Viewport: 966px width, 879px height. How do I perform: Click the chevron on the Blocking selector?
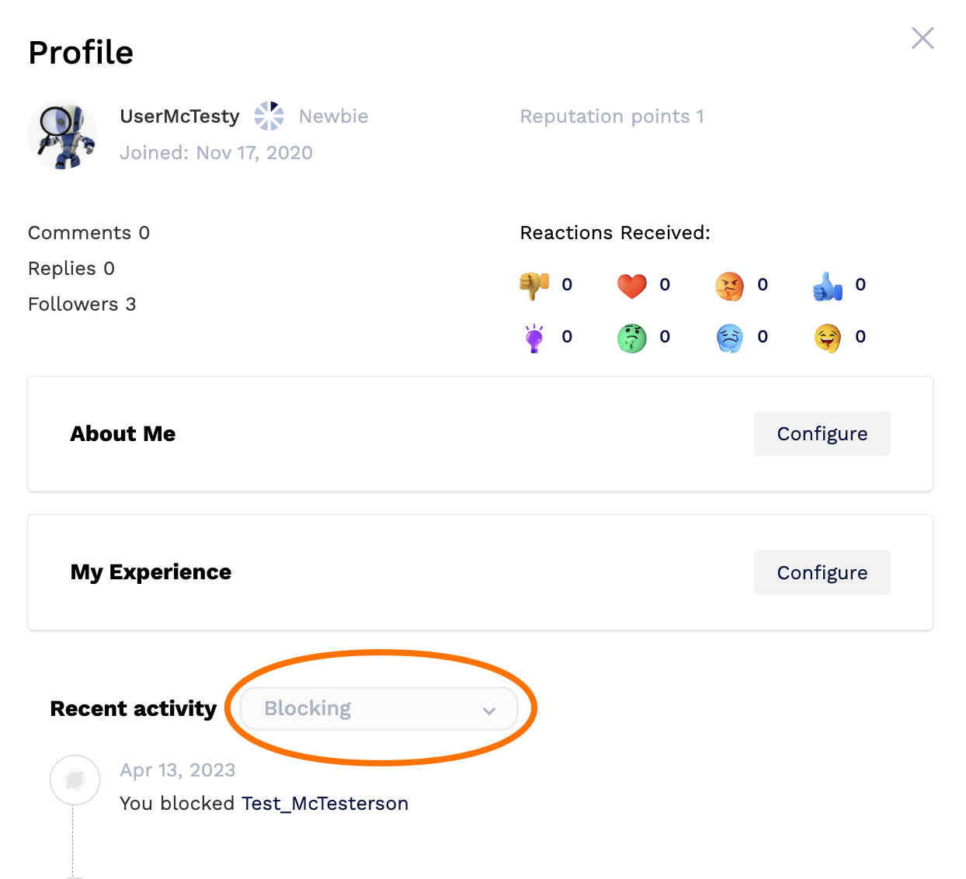[489, 709]
